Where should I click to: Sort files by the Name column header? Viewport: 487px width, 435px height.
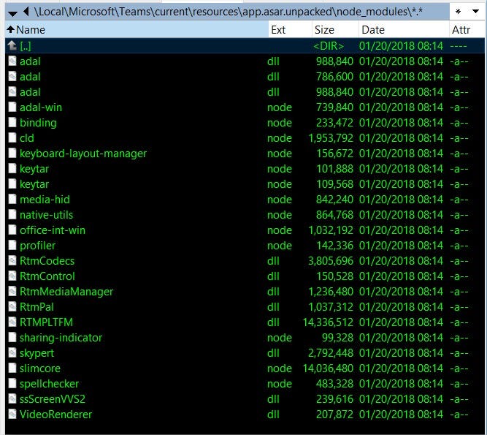(137, 29)
